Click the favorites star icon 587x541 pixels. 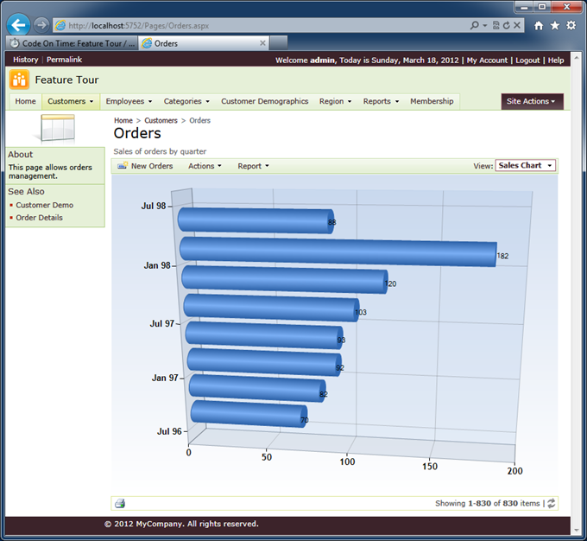[554, 26]
